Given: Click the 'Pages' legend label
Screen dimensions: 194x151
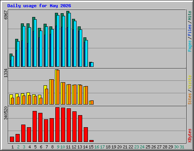Looking at the screenshot, I should click(x=190, y=46).
